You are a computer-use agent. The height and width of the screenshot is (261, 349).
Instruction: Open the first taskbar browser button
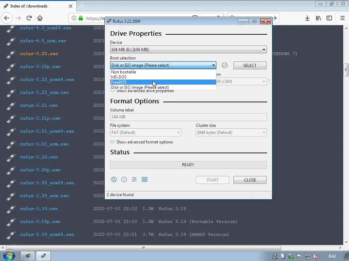pyautogui.click(x=28, y=256)
